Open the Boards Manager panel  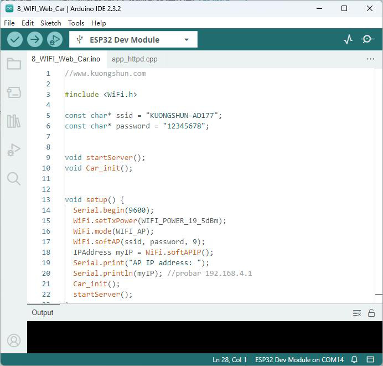coord(14,92)
